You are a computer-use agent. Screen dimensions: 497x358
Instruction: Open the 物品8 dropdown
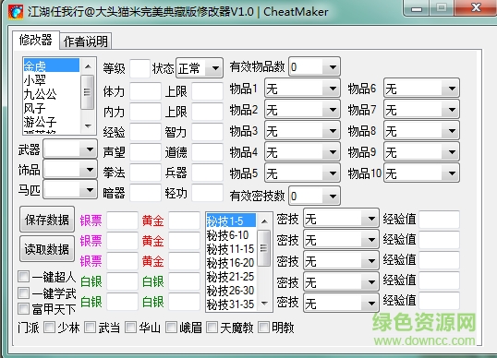point(421,131)
